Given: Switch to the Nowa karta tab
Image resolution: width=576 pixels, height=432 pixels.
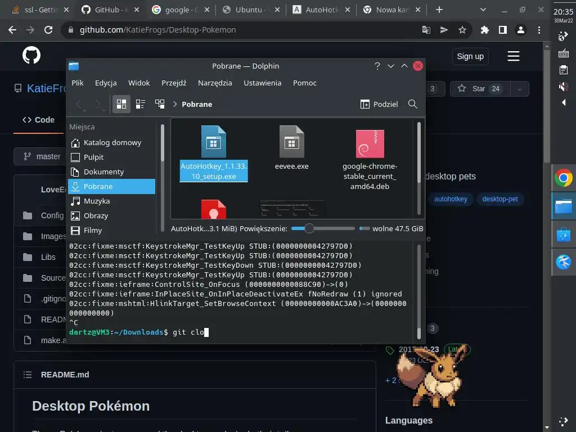Looking at the screenshot, I should click(x=391, y=10).
